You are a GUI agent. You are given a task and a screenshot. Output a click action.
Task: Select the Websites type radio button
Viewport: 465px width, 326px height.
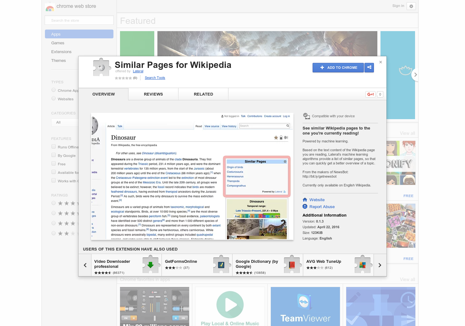click(53, 98)
